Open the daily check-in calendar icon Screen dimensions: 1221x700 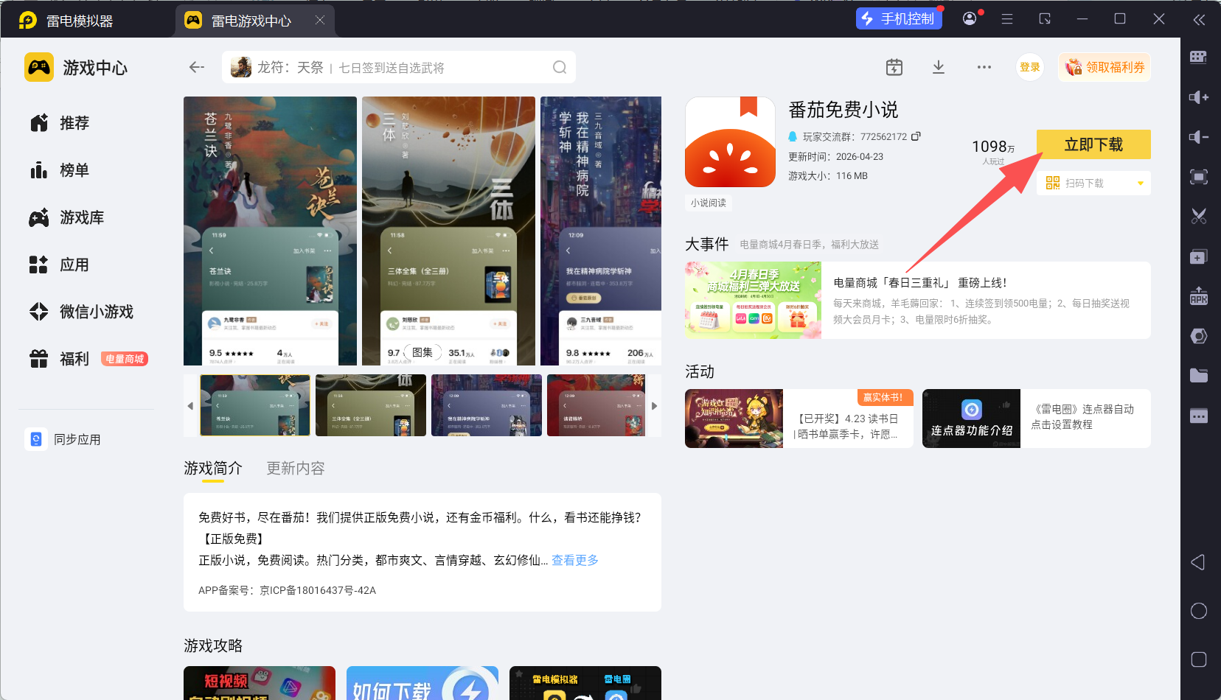894,67
